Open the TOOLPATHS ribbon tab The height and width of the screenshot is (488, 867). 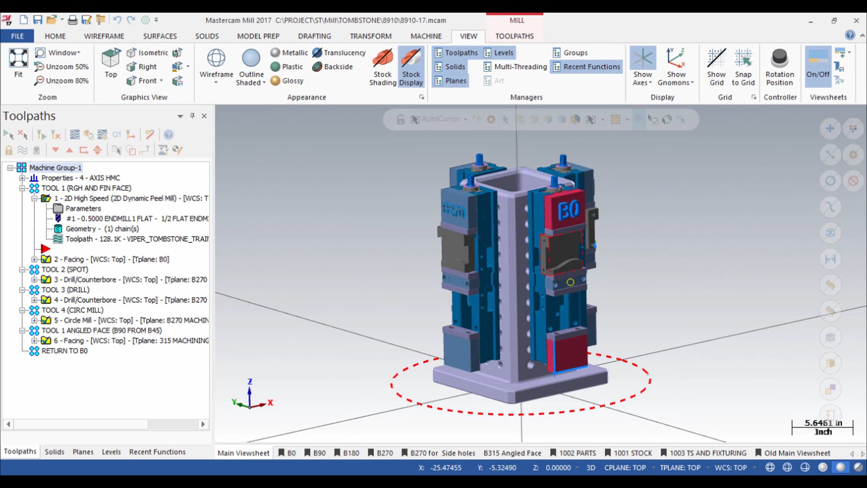(514, 36)
